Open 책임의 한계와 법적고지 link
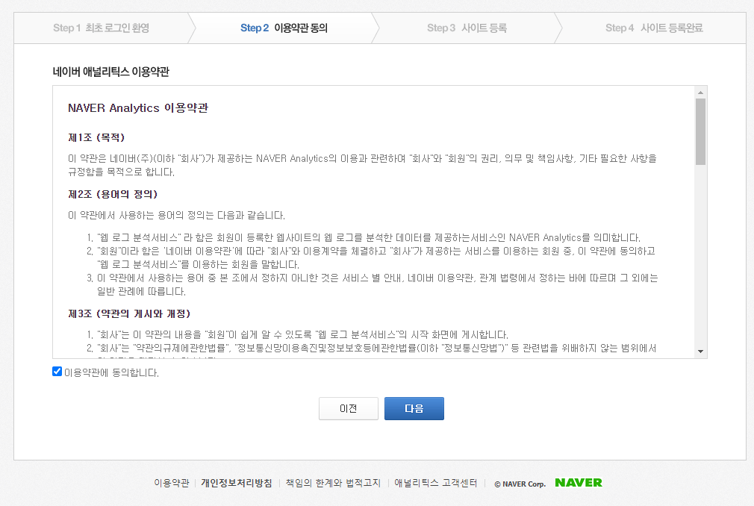Screen dimensions: 754x506 (333, 483)
